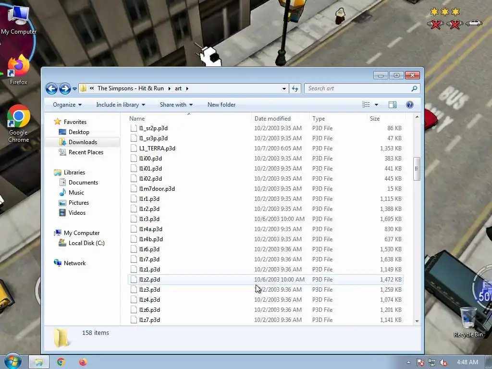Sort by the Date modified column
The image size is (492, 369).
[x=280, y=119]
